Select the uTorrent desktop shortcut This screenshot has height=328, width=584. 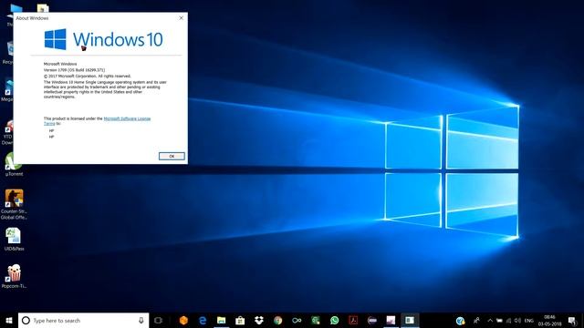[x=14, y=164]
